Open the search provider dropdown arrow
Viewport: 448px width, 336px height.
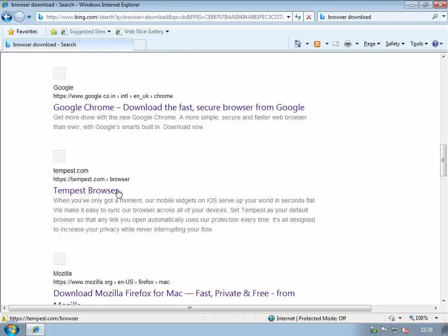coord(444,17)
